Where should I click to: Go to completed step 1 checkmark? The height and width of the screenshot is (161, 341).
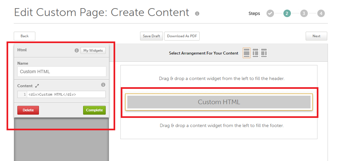pos(270,13)
